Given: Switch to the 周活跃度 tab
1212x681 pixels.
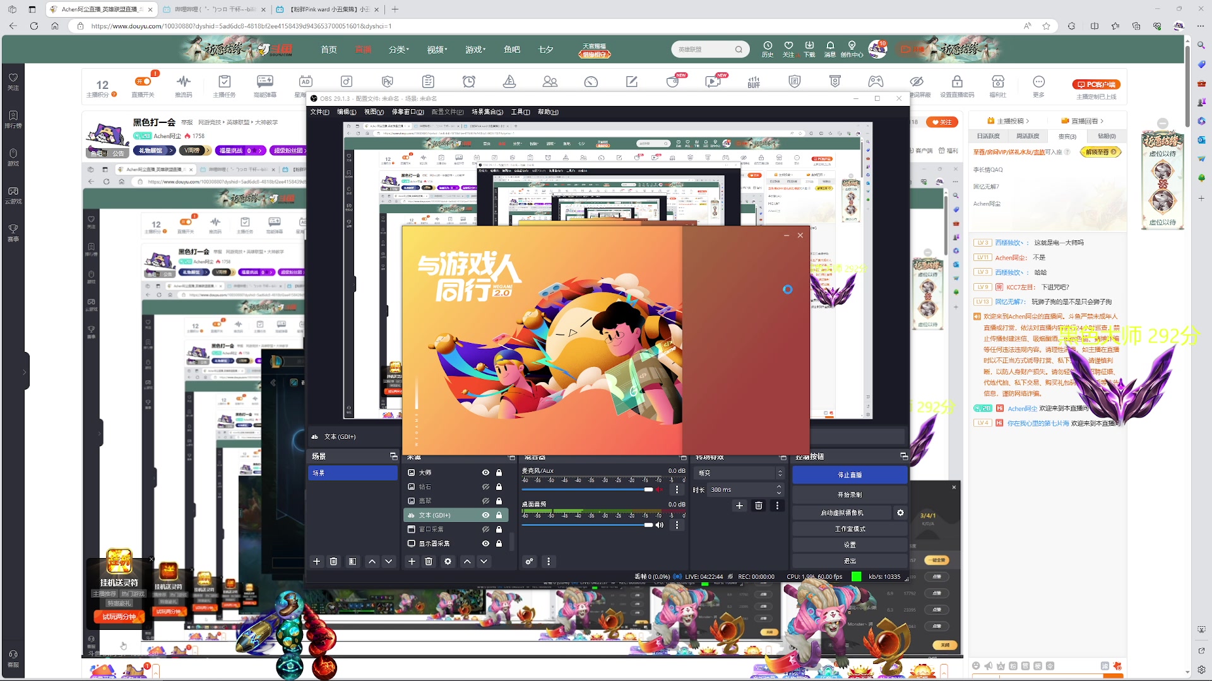Looking at the screenshot, I should coord(1028,136).
